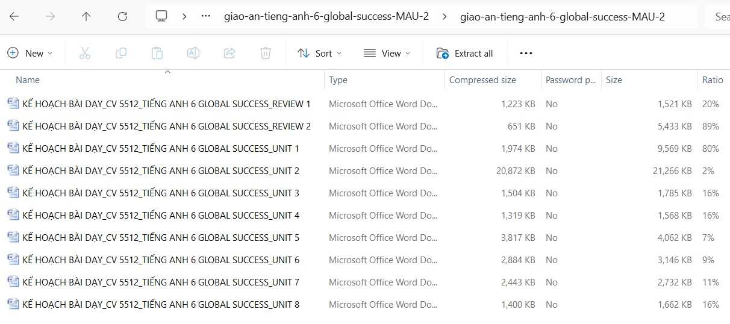
Task: Sort by Compressed size column
Action: point(482,79)
